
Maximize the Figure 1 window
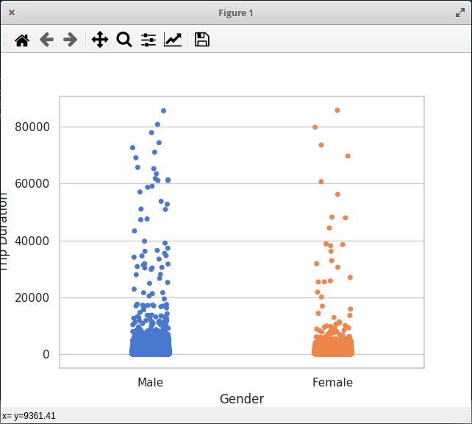[460, 13]
